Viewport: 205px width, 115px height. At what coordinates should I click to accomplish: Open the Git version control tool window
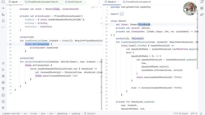coord(3,108)
